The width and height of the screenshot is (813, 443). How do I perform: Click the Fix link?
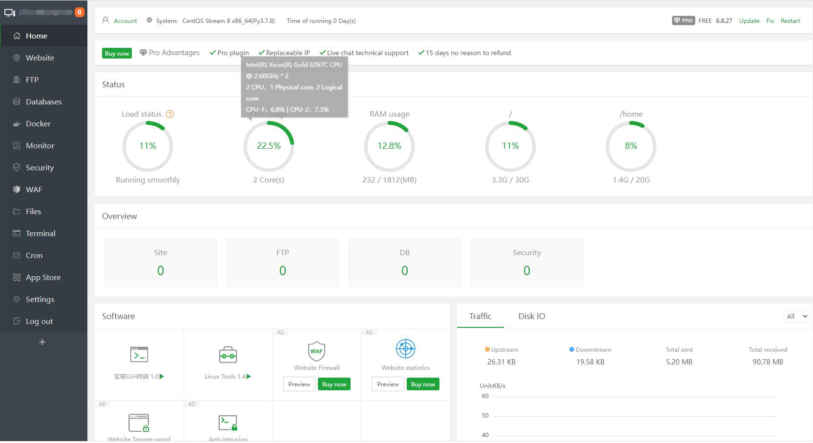click(770, 20)
